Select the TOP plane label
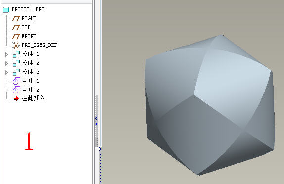Screen dimensions: 284x184 tap(26, 27)
